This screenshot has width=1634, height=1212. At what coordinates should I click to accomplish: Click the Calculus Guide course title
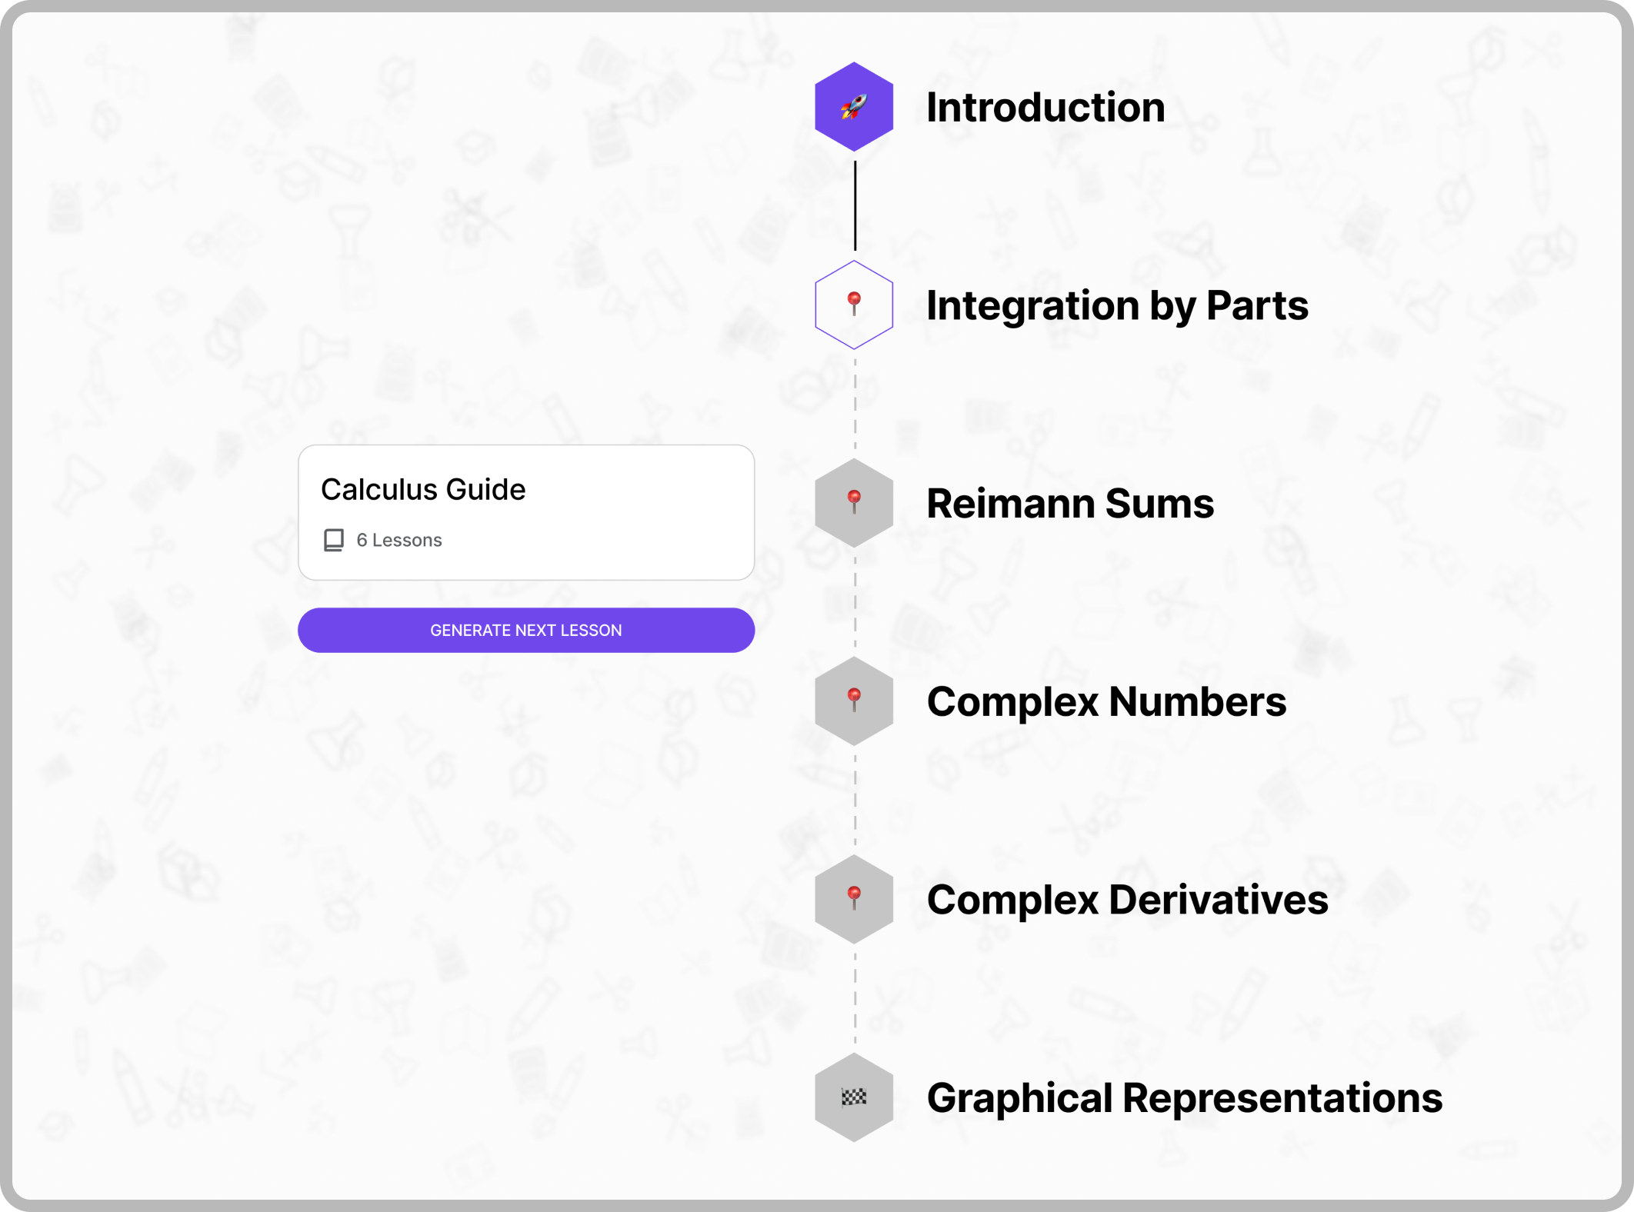[423, 489]
